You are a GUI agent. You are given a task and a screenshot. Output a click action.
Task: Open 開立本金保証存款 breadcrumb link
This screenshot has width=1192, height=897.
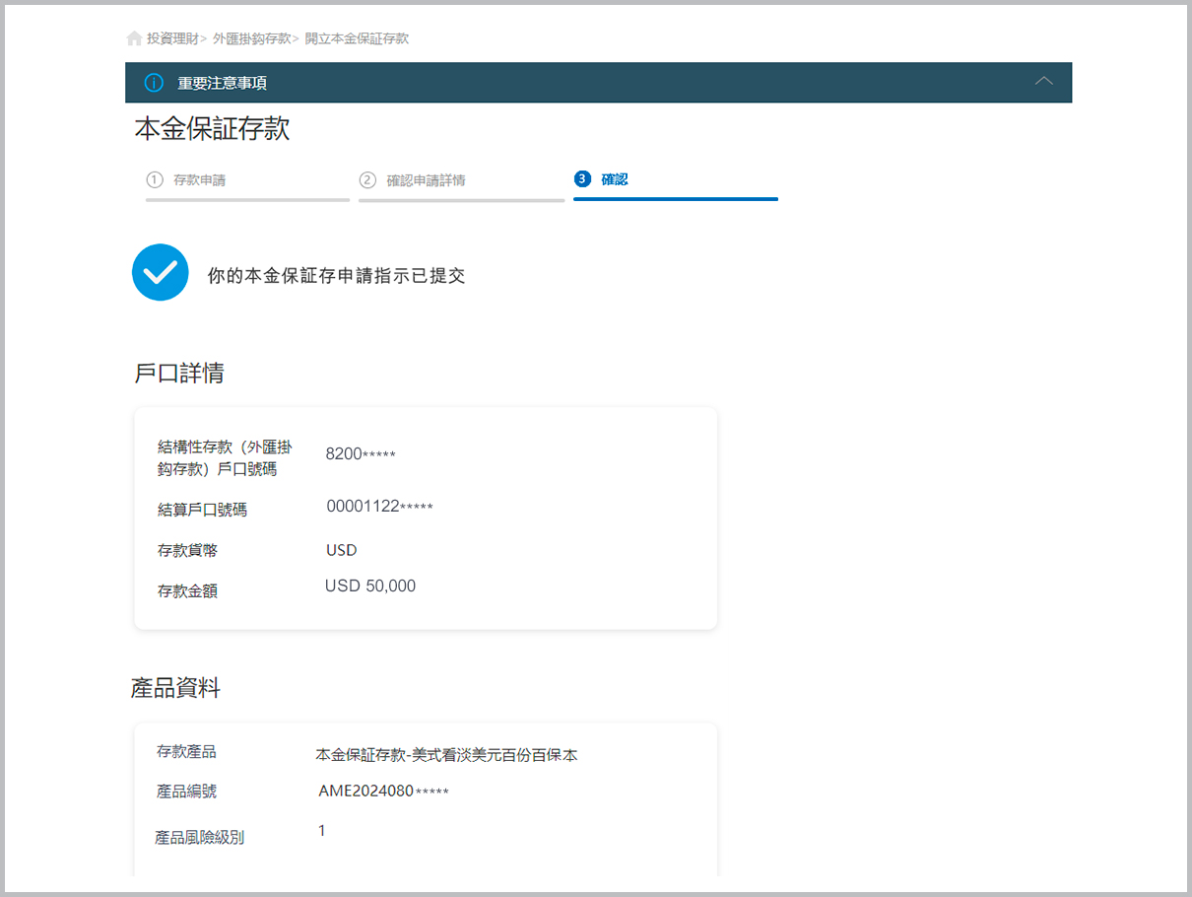(357, 38)
